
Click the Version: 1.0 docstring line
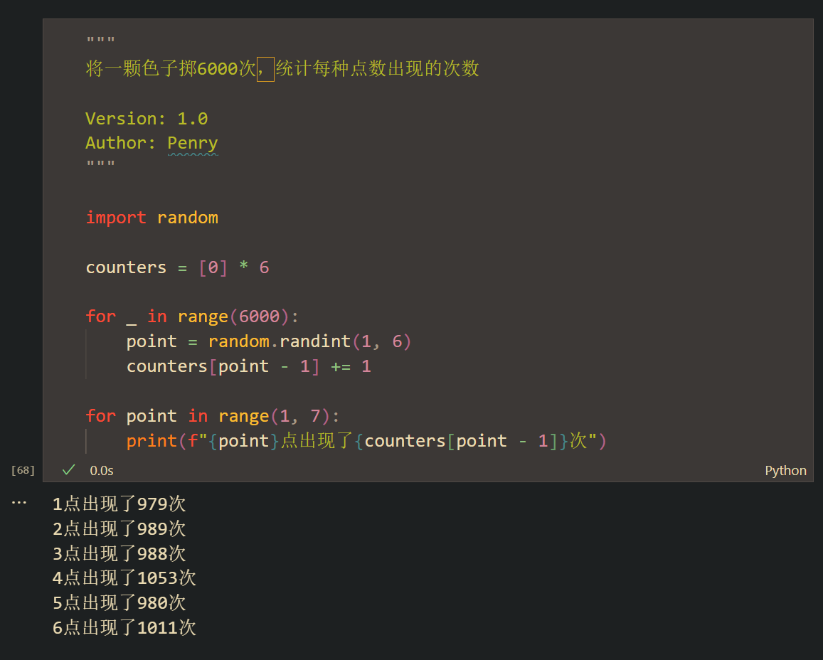(x=147, y=119)
